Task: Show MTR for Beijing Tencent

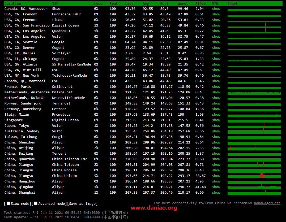Action: tap(216, 154)
